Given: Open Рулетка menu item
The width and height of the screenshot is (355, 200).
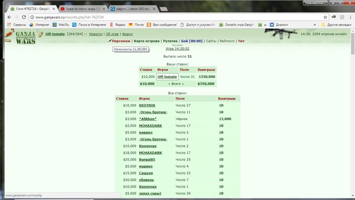Looking at the screenshot, I should point(170,41).
